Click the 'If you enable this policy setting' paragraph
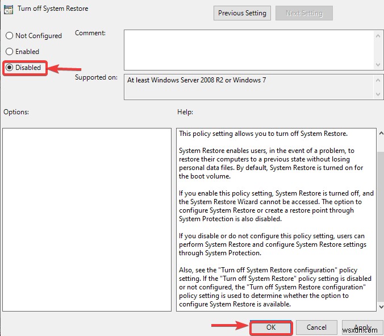This screenshot has width=384, height=336. tap(276, 206)
